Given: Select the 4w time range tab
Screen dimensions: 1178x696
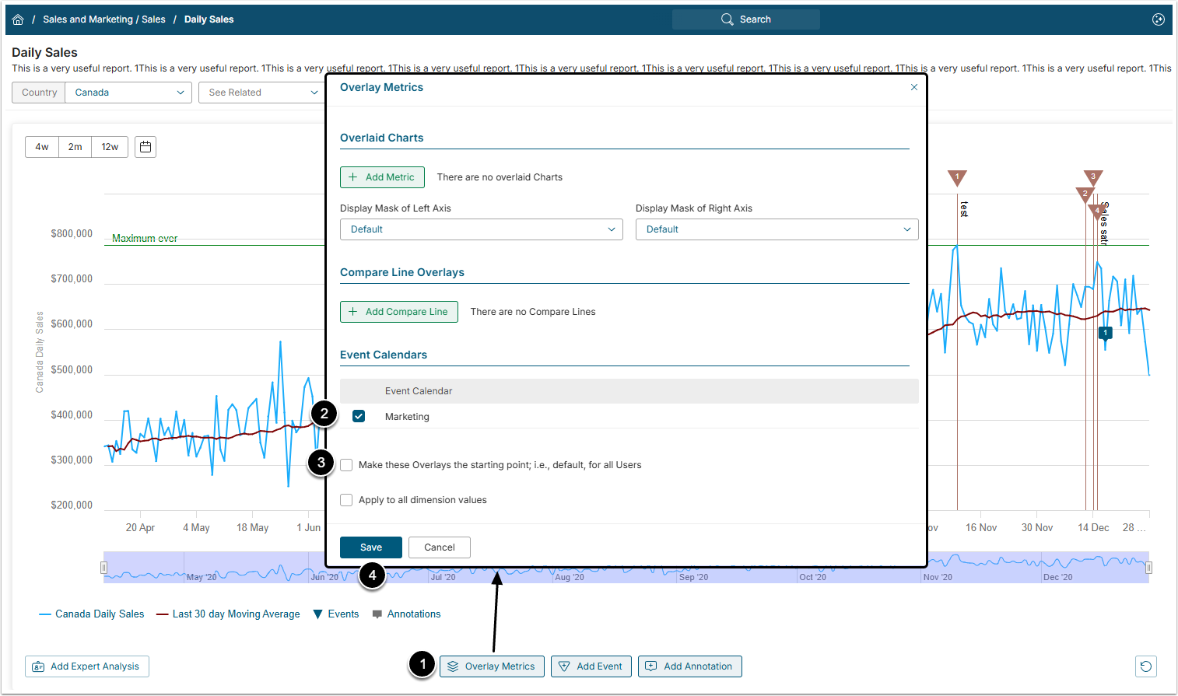Looking at the screenshot, I should [x=42, y=147].
